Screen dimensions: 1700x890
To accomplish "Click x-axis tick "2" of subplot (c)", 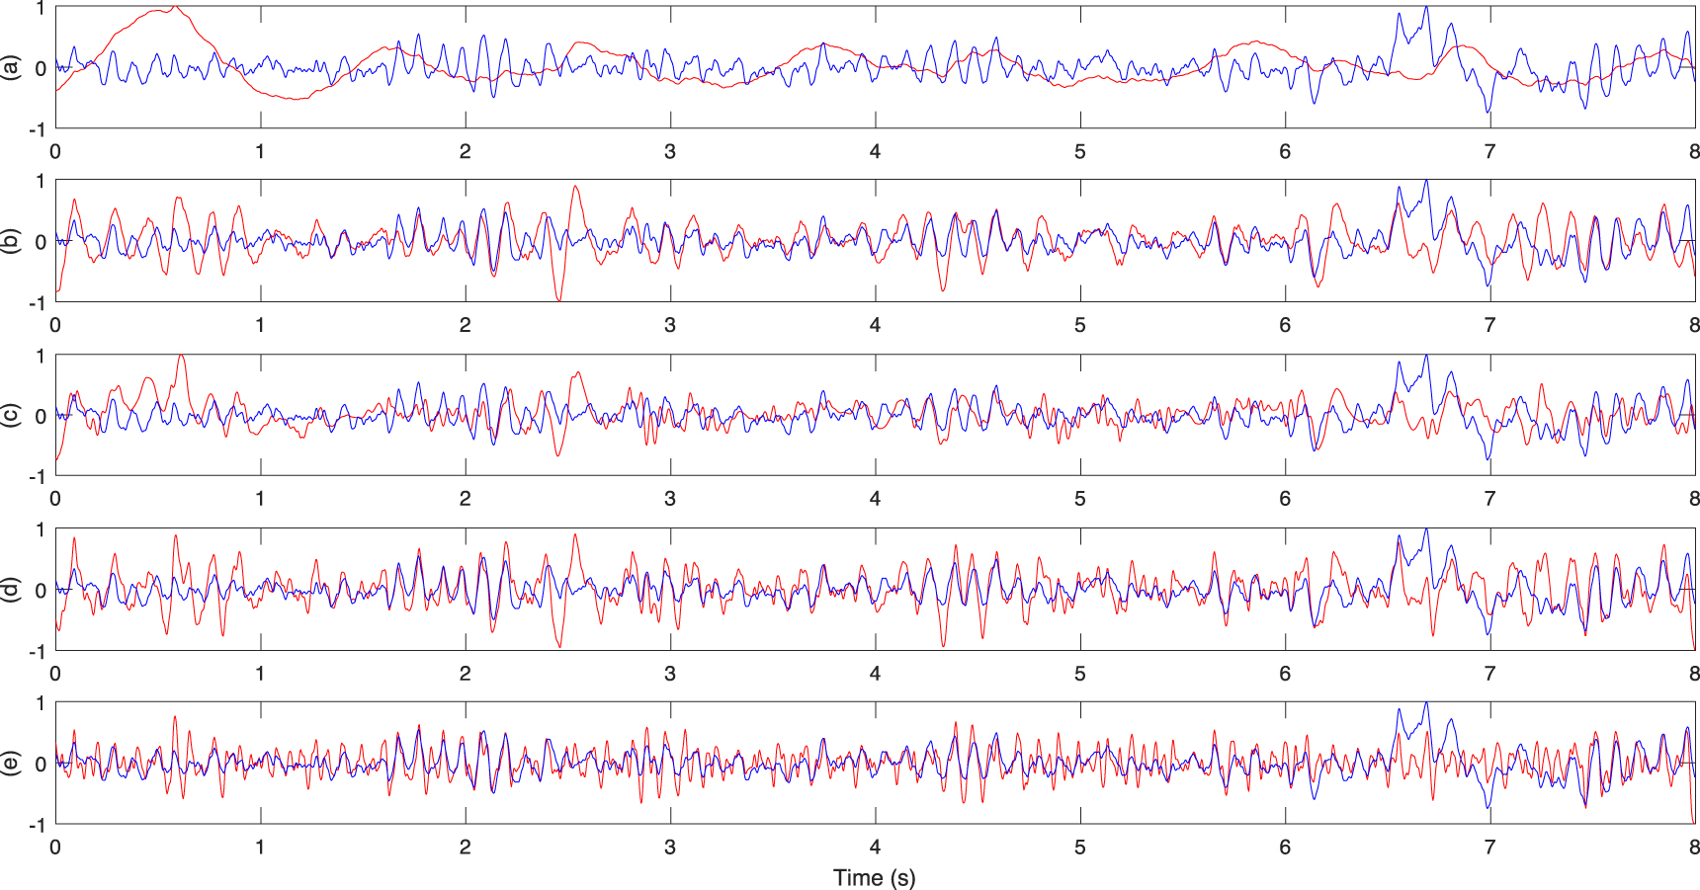I will point(465,499).
